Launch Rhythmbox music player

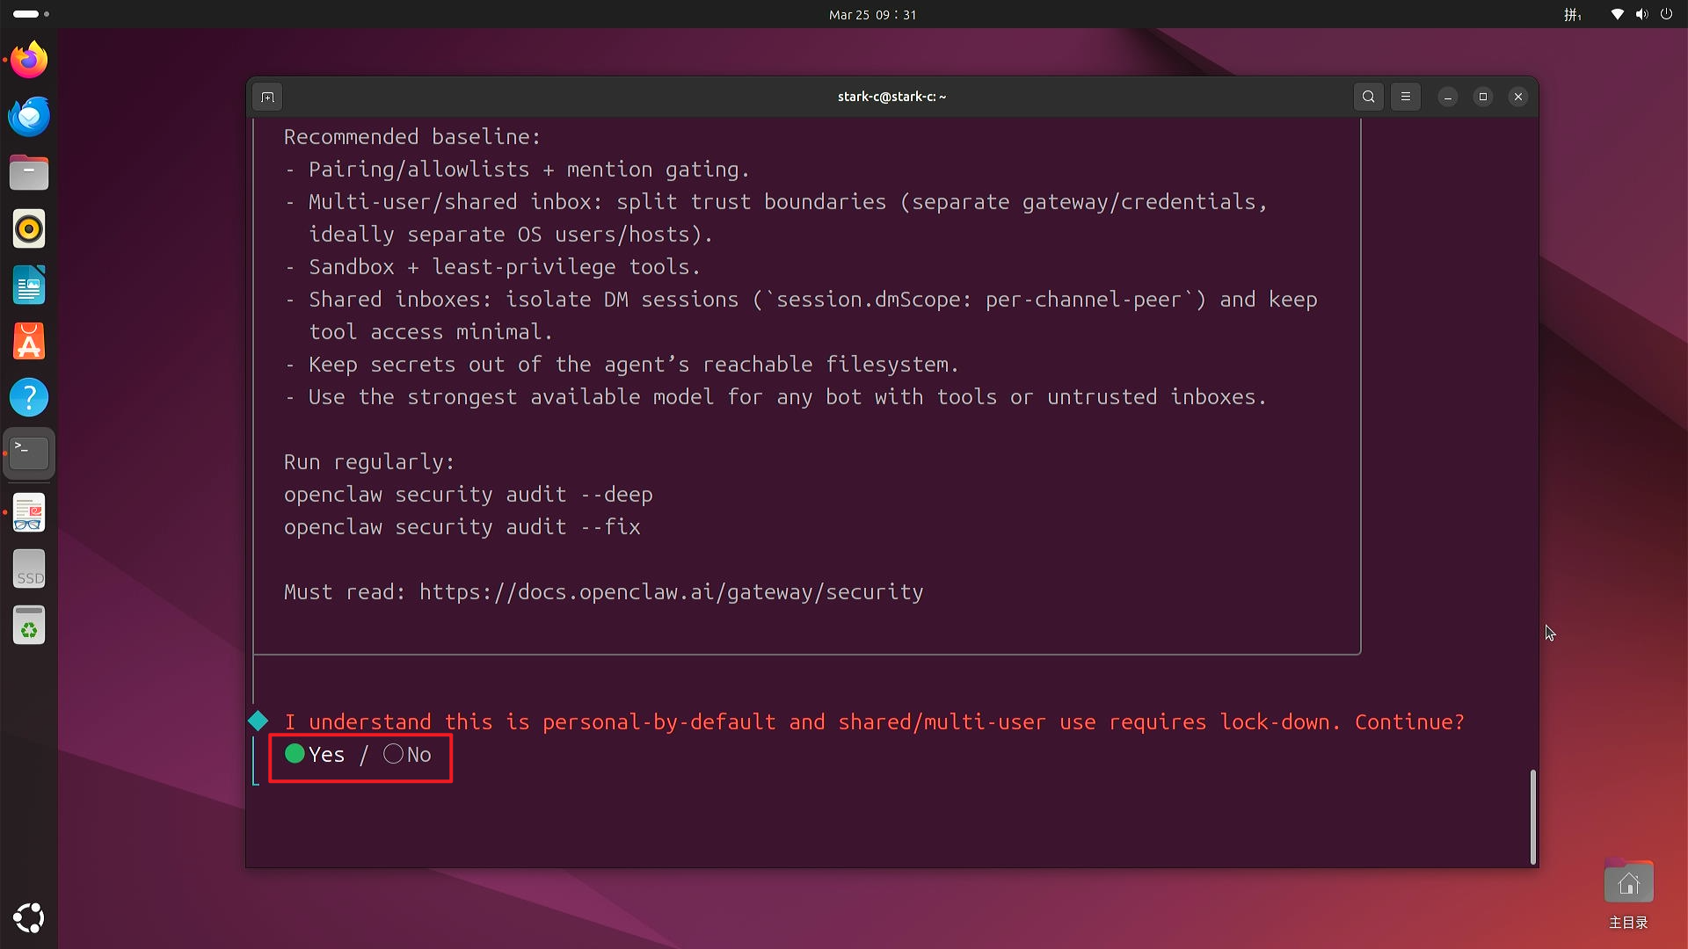coord(29,228)
